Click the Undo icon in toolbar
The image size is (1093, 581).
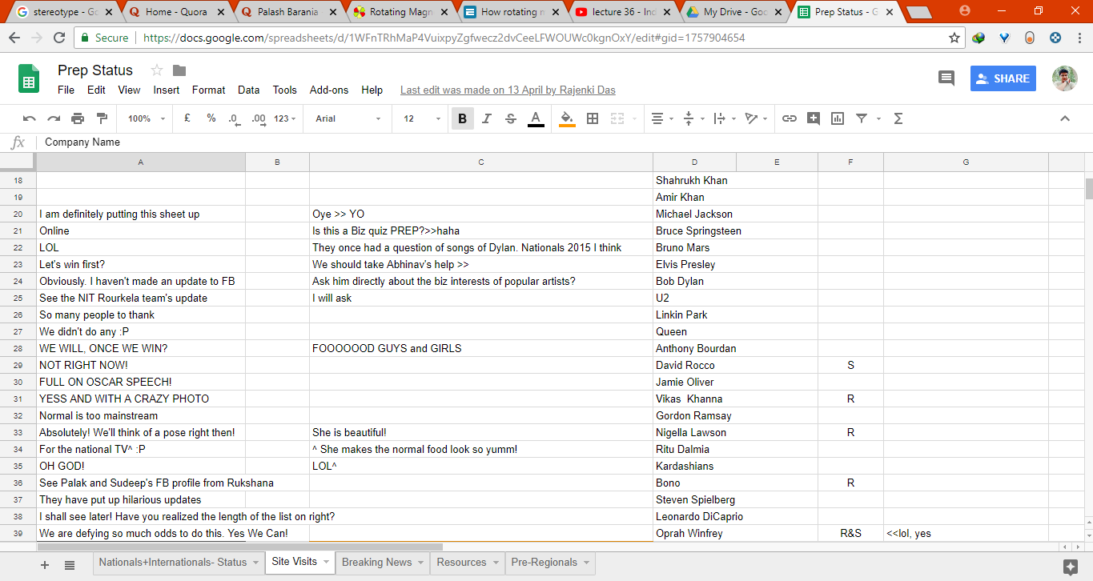click(30, 118)
